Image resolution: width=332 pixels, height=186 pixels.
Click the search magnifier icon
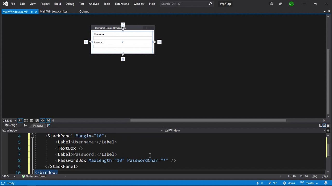click(x=210, y=4)
